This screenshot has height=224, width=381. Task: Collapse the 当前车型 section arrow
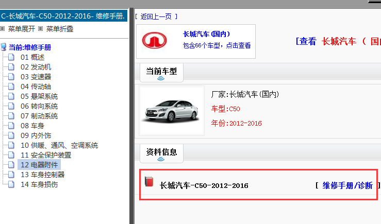click(x=161, y=78)
